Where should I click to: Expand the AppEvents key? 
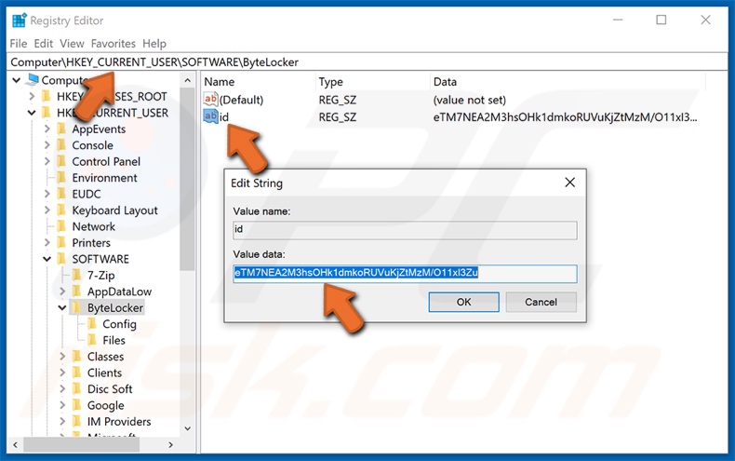pyautogui.click(x=47, y=129)
